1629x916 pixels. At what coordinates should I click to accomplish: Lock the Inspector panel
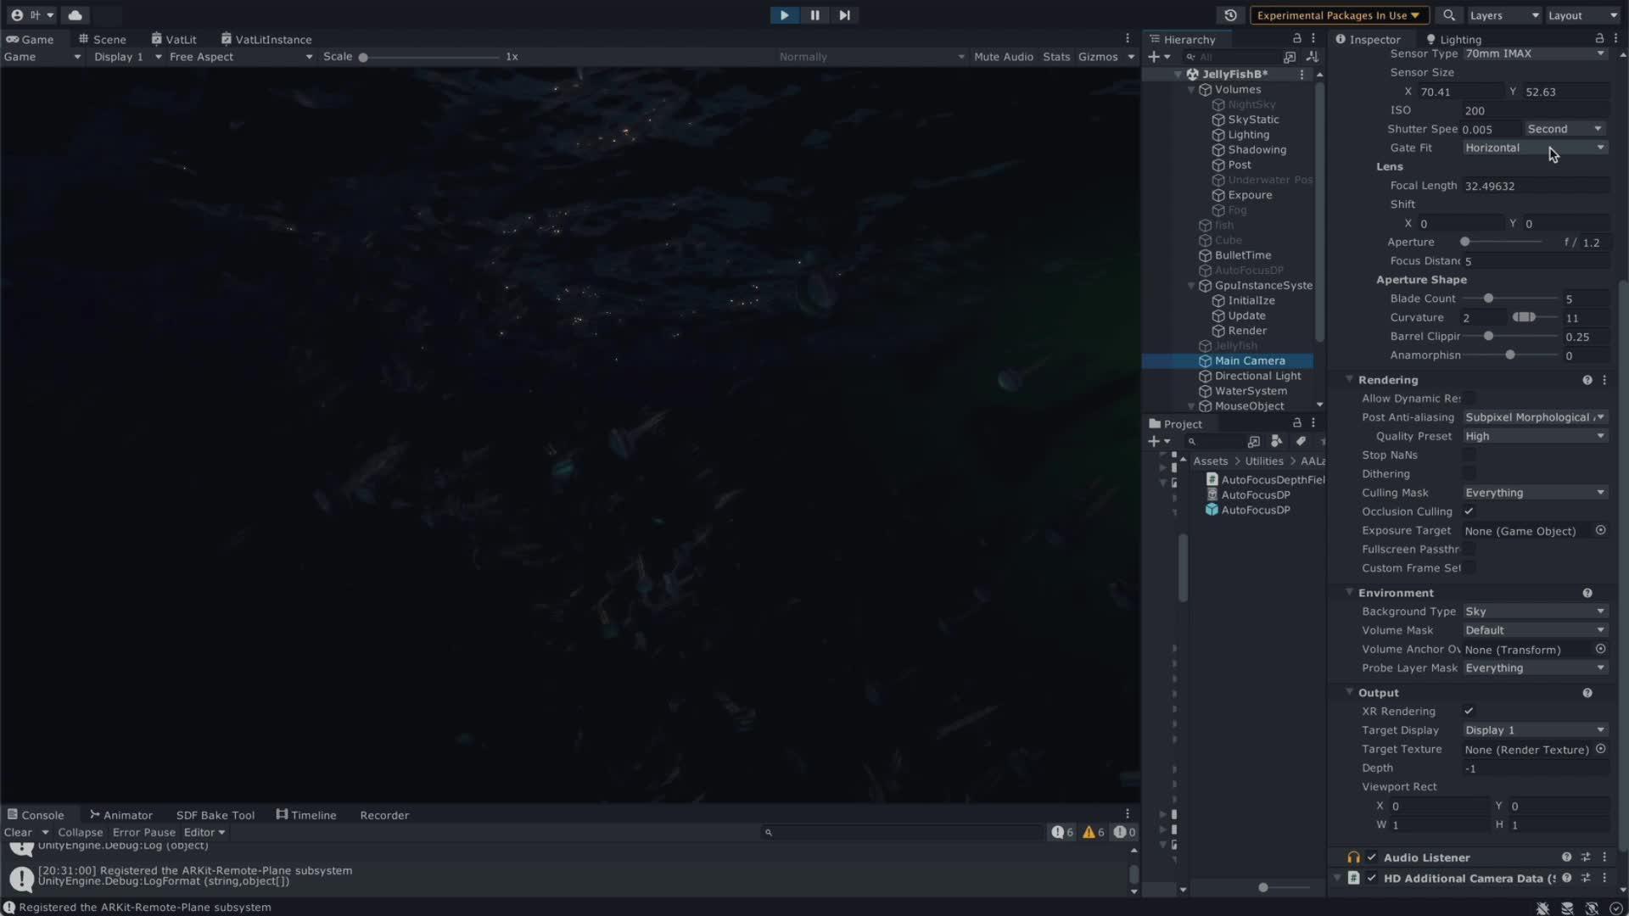[1599, 39]
